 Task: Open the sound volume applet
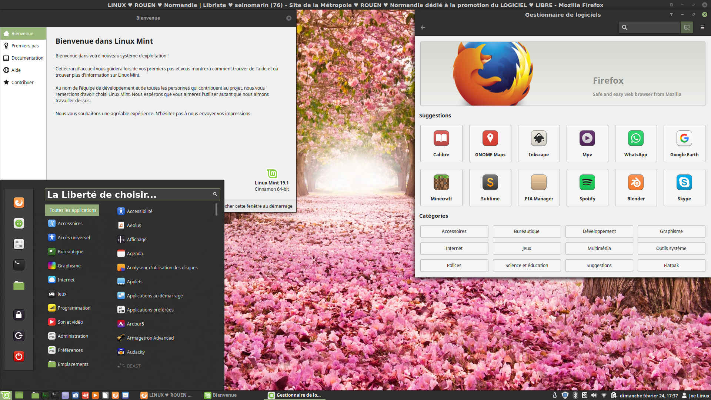pos(594,395)
